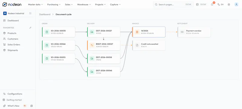242x109 pixels.
Task: Open invoice card 16/2026
Action: pyautogui.click(x=149, y=32)
